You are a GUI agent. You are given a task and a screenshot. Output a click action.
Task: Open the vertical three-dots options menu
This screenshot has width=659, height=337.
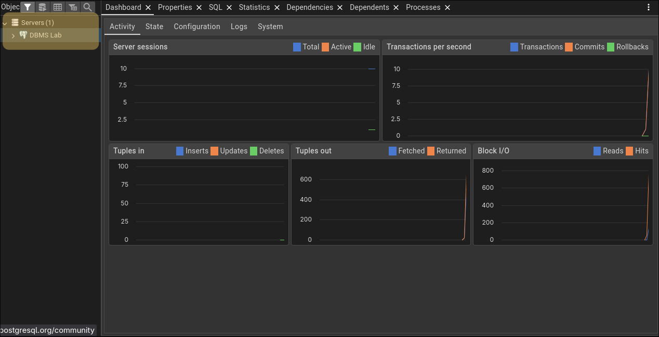(648, 7)
